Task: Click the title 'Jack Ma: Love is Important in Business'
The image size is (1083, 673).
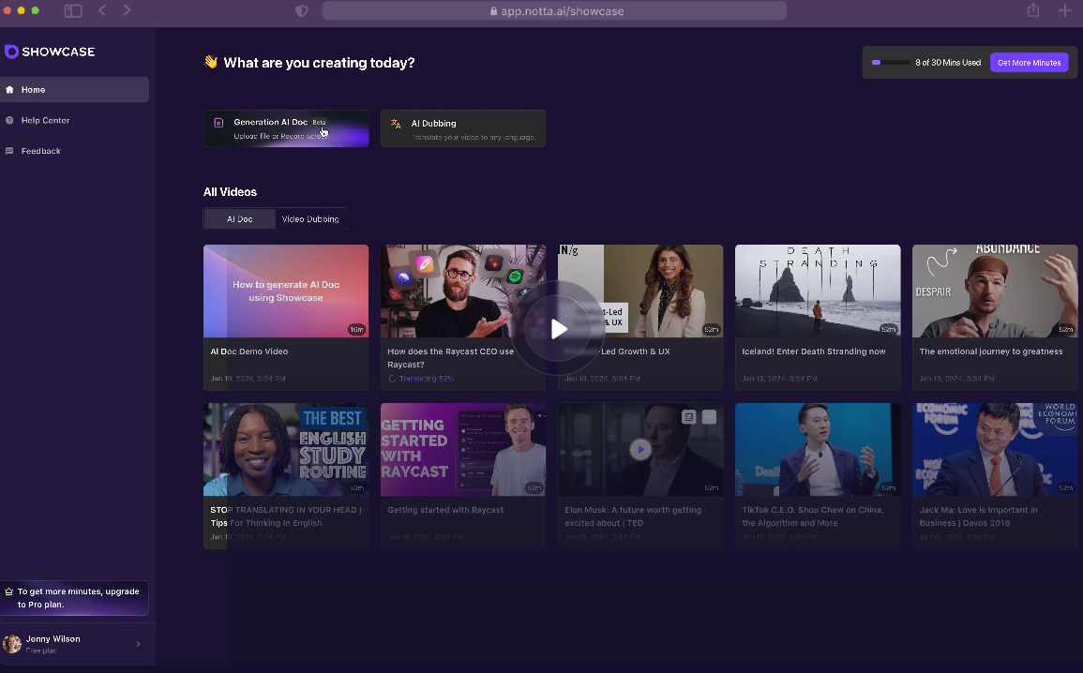Action: click(978, 516)
